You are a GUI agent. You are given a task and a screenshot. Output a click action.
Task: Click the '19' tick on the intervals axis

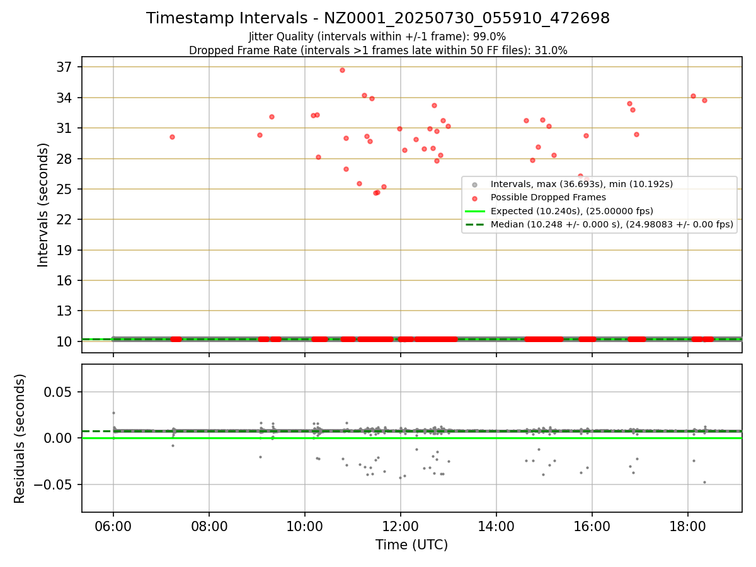66,250
